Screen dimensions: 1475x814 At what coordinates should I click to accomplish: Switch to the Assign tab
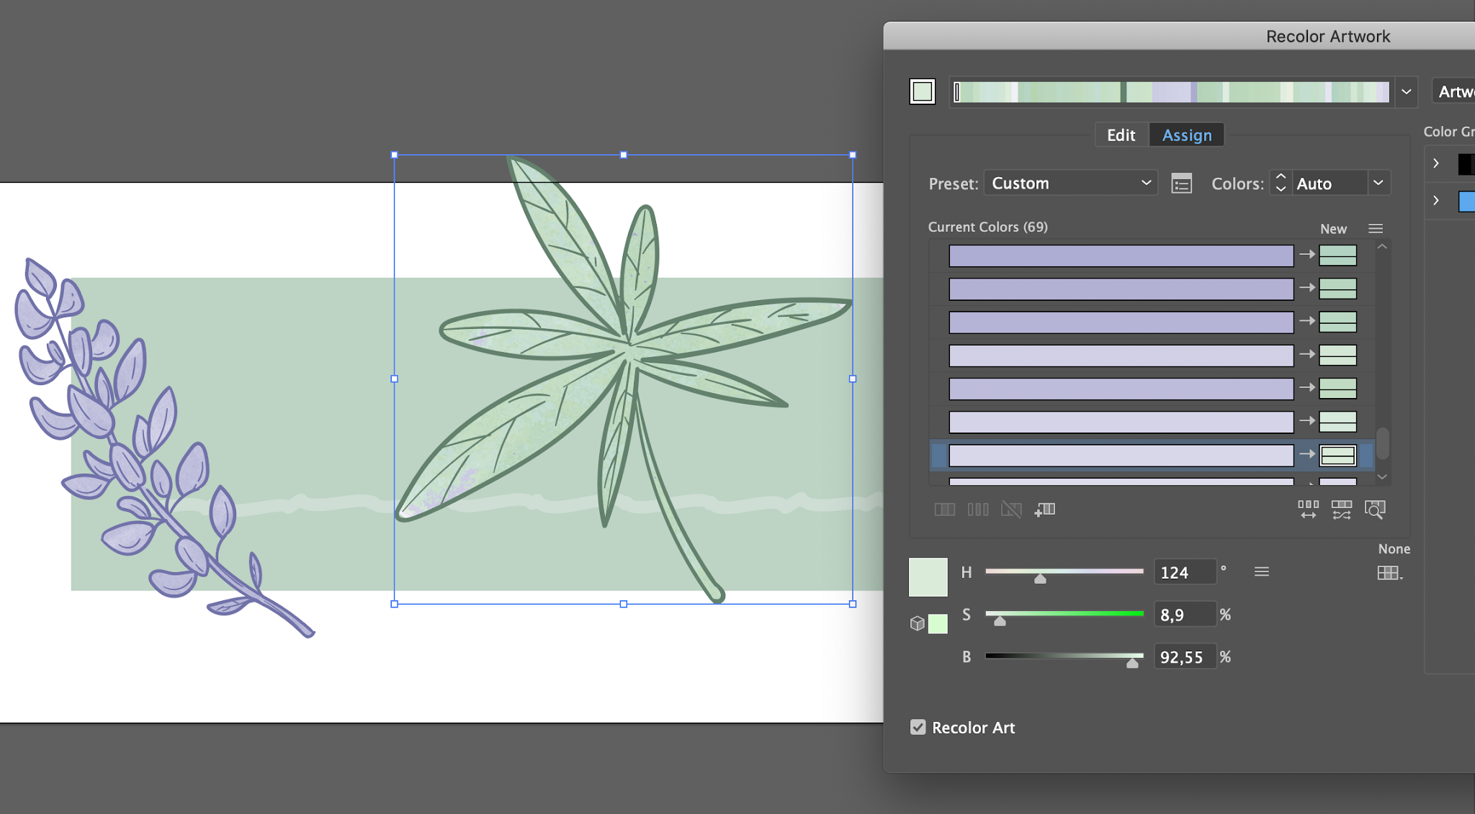(x=1186, y=135)
